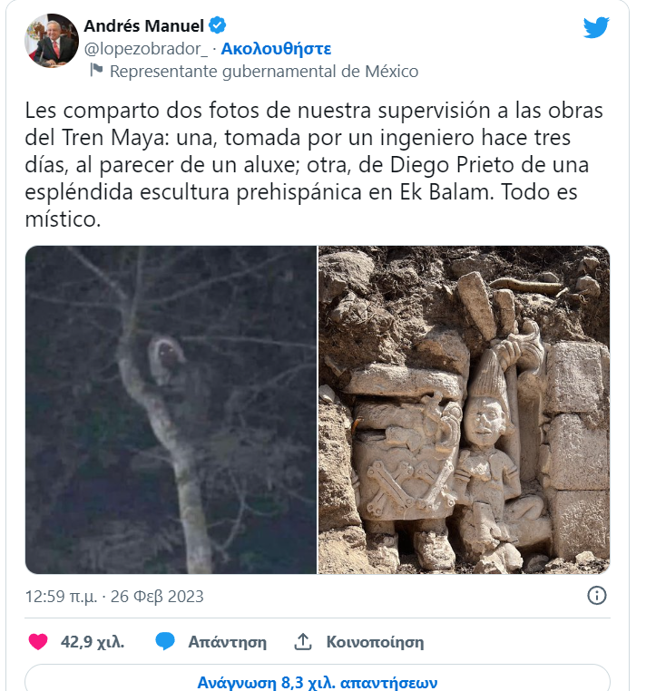646x691 pixels.
Task: Click the Representante gubernamental de México label
Action: coord(264,71)
